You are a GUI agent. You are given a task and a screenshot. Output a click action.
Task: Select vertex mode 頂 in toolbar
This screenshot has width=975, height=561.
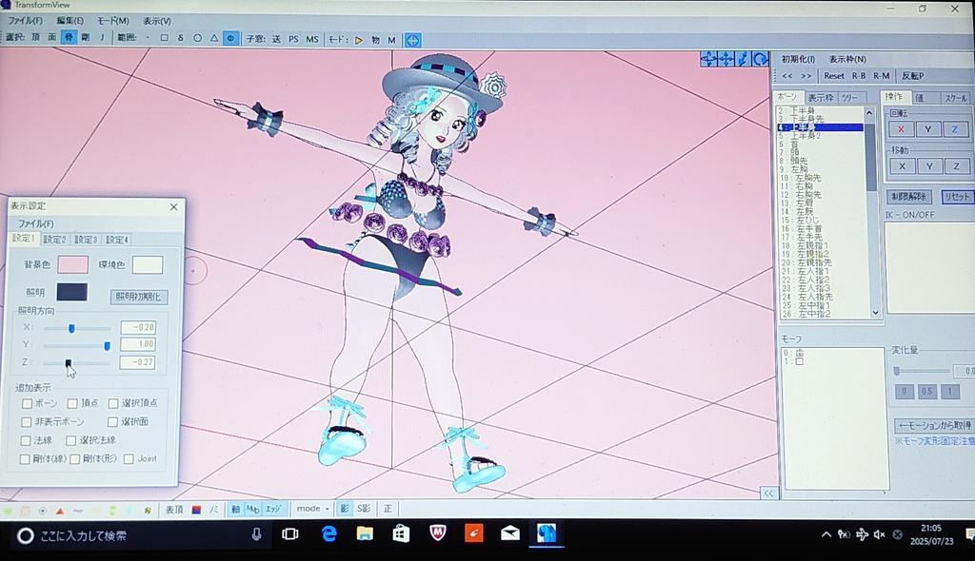pos(35,38)
